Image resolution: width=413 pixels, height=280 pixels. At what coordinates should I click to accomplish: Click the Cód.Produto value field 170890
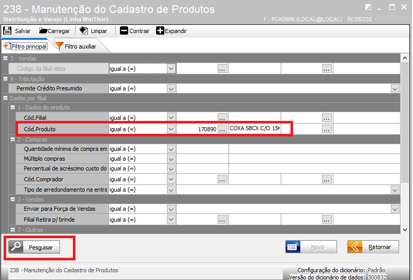[x=197, y=129]
